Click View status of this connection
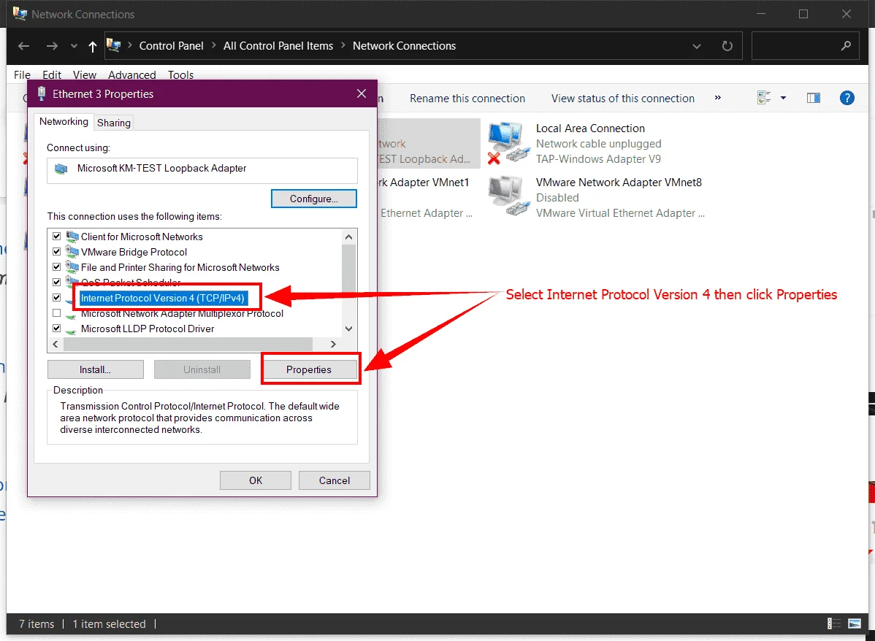Image resolution: width=875 pixels, height=641 pixels. [x=623, y=98]
